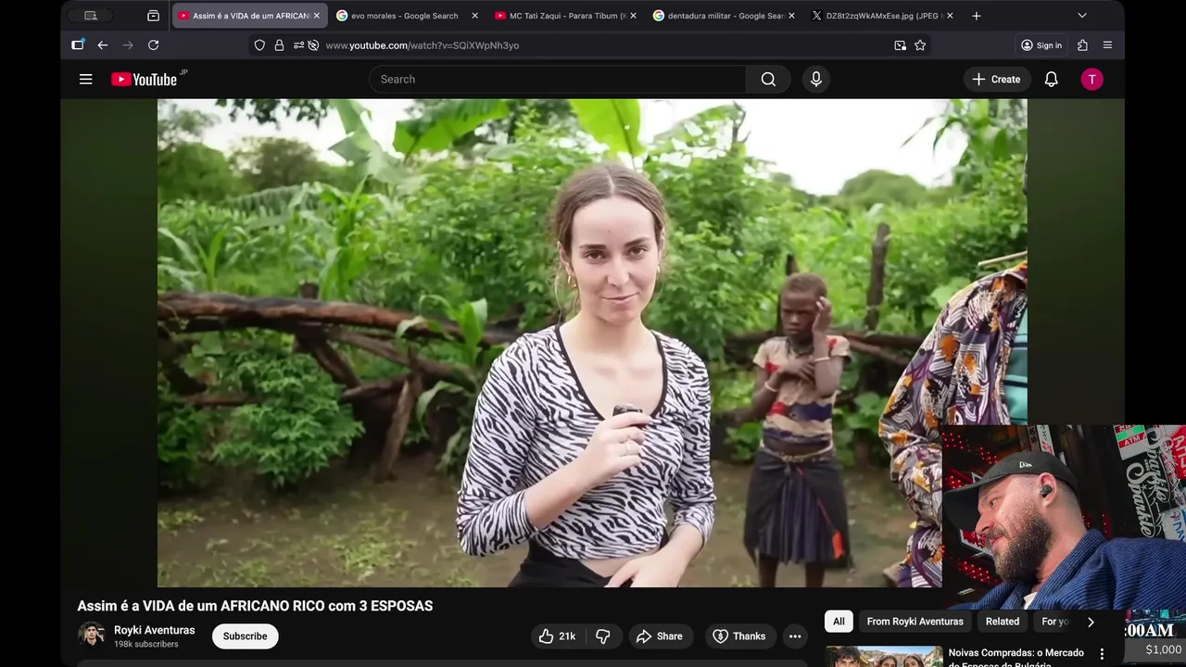Select the From Royki Aventuras chip

(x=915, y=622)
